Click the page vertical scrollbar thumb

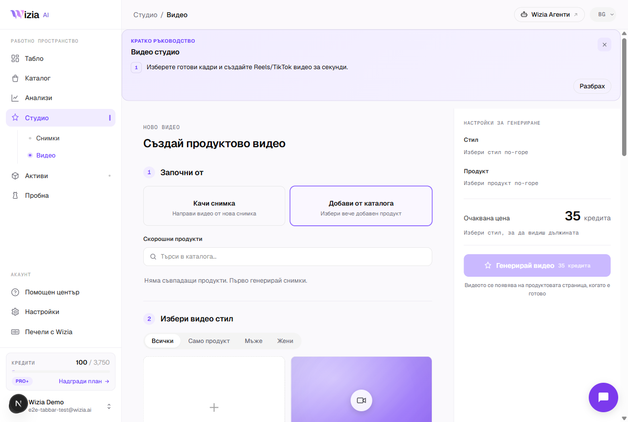tap(624, 97)
